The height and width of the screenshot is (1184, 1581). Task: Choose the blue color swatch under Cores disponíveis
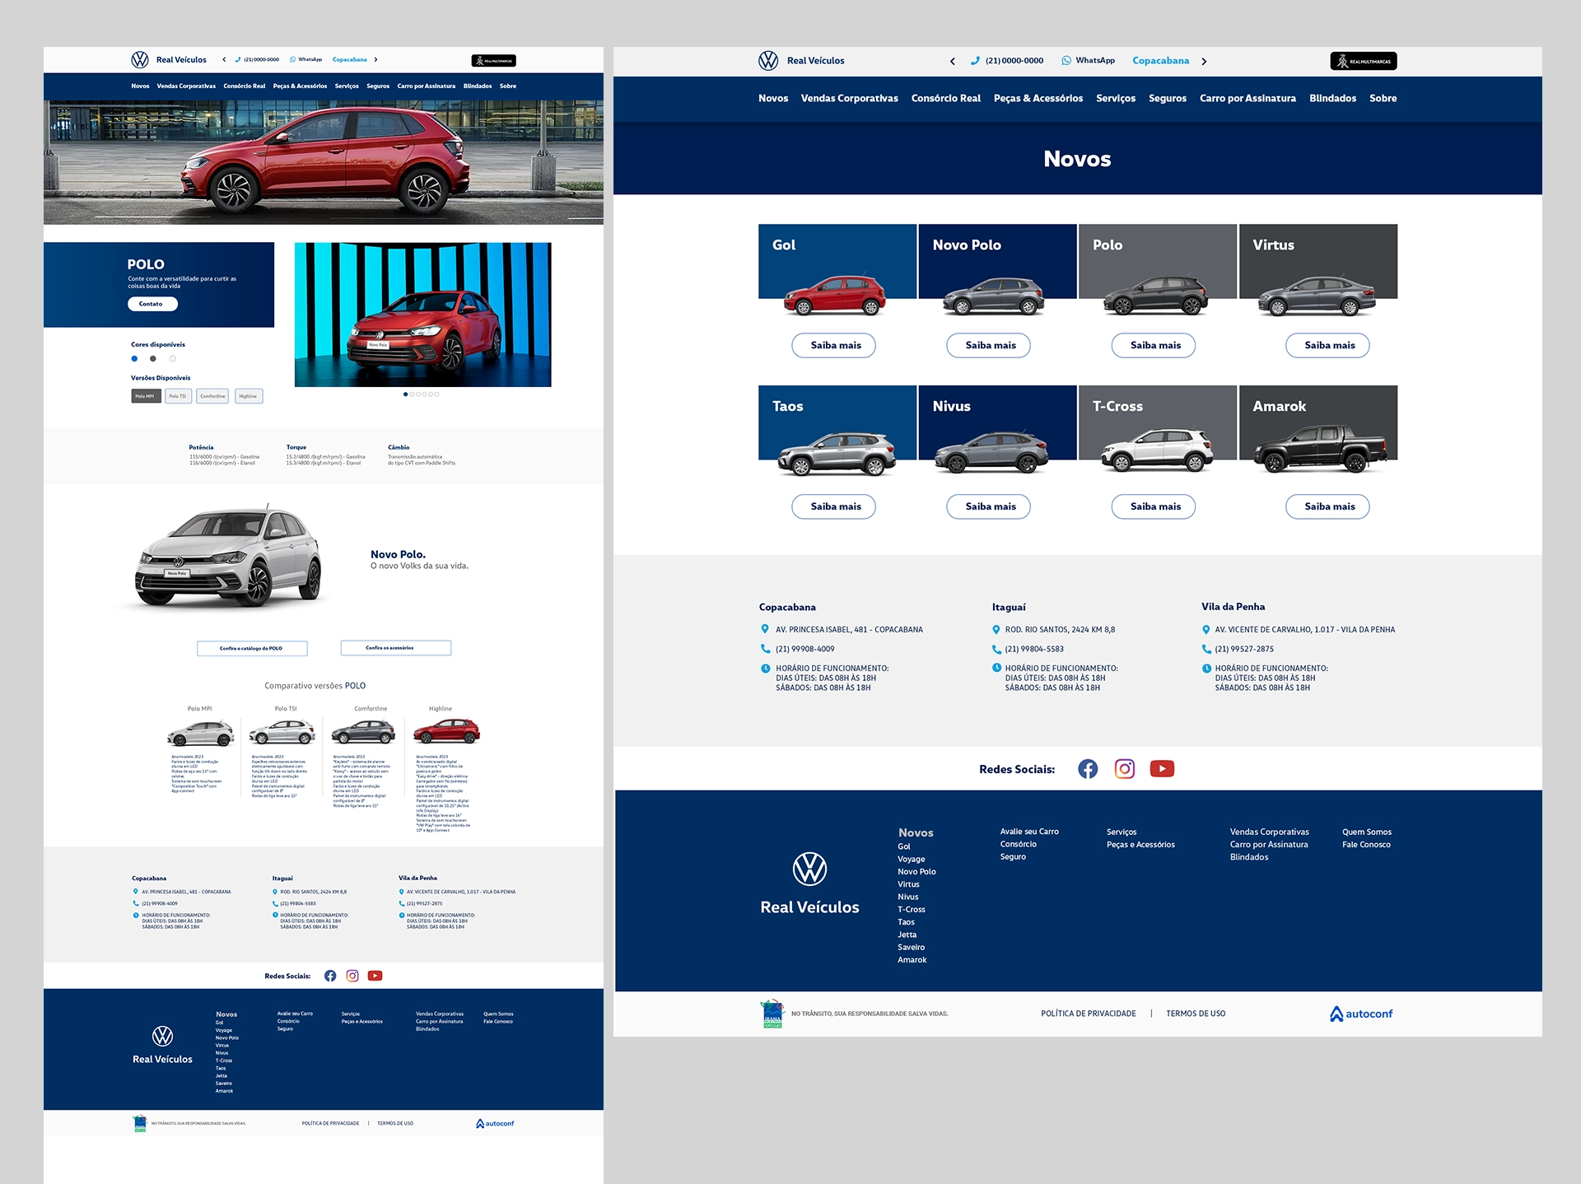[134, 359]
